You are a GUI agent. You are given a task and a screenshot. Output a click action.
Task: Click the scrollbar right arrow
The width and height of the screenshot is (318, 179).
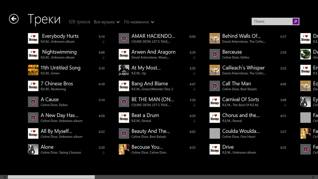pyautogui.click(x=313, y=177)
